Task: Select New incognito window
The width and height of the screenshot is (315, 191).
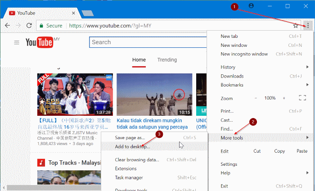Action: coord(261,54)
